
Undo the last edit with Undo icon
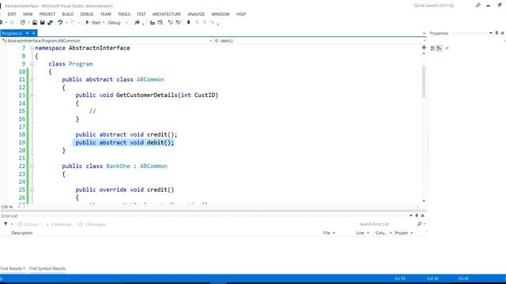pos(60,23)
